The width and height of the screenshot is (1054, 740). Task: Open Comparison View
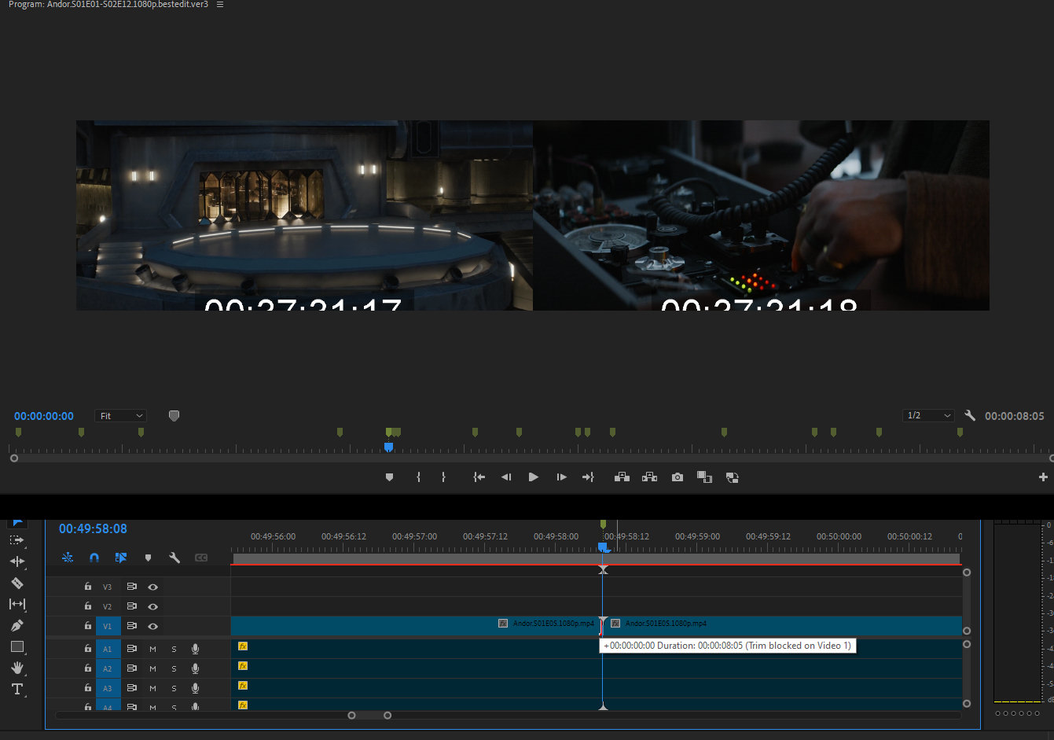click(x=704, y=477)
